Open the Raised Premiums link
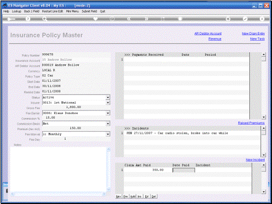 [x=251, y=123]
